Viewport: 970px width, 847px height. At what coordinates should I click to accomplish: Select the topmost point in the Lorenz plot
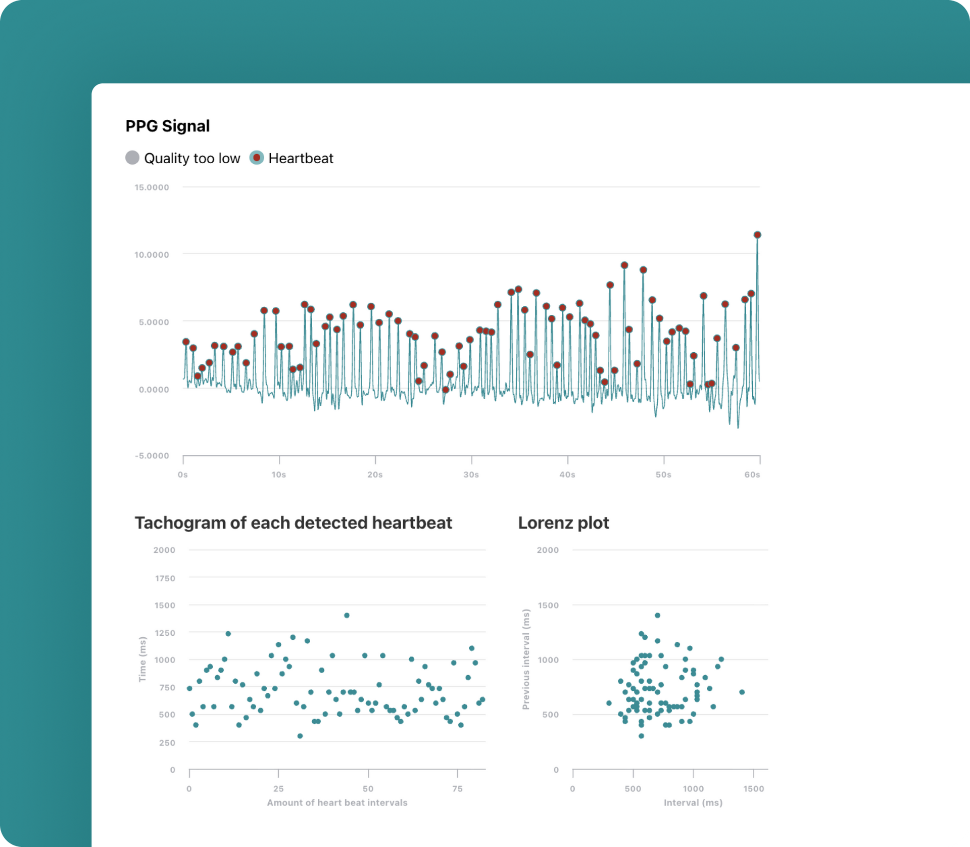coord(657,616)
